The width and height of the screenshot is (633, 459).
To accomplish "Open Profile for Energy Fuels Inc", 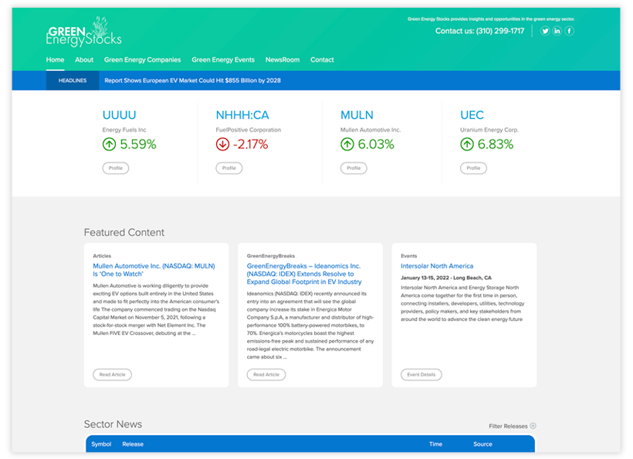I will pos(116,168).
